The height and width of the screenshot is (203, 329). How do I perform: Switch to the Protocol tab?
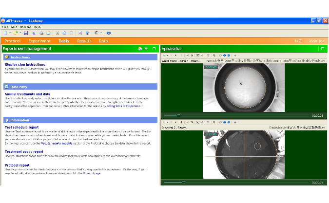coord(12,41)
